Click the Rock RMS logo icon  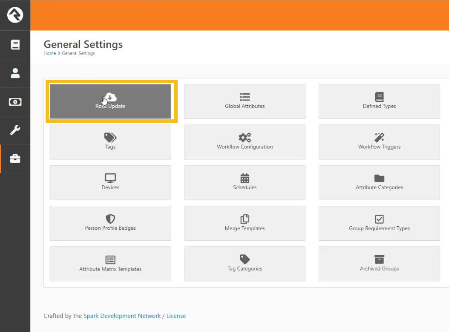(x=15, y=14)
